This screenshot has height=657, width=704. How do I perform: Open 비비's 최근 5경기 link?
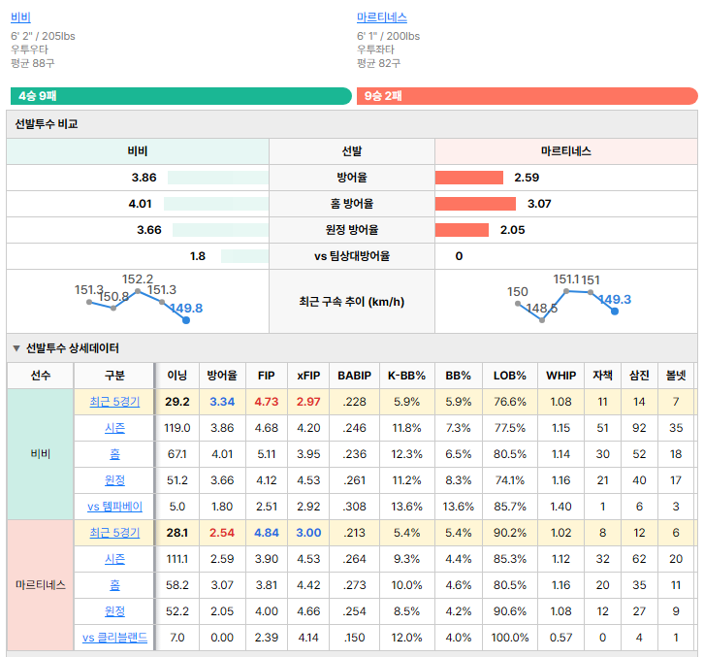(x=114, y=402)
